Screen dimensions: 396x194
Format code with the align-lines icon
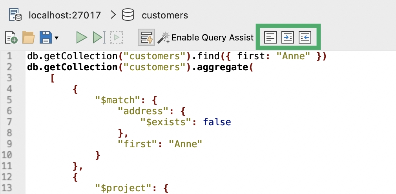[x=270, y=37]
